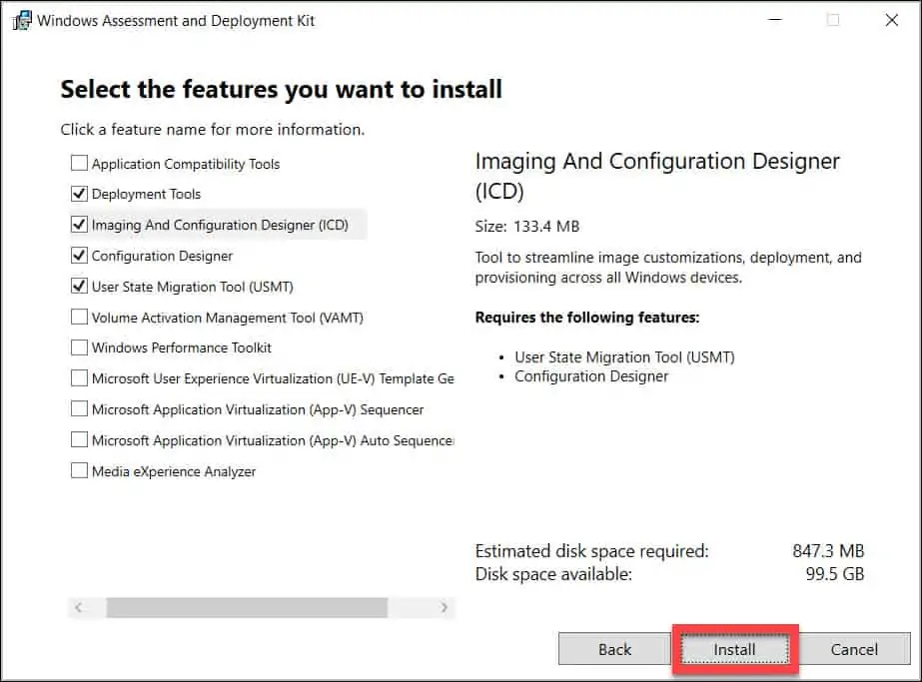Viewport: 922px width, 682px height.
Task: Select the App-V Auto Sequencer feature name
Action: click(273, 441)
